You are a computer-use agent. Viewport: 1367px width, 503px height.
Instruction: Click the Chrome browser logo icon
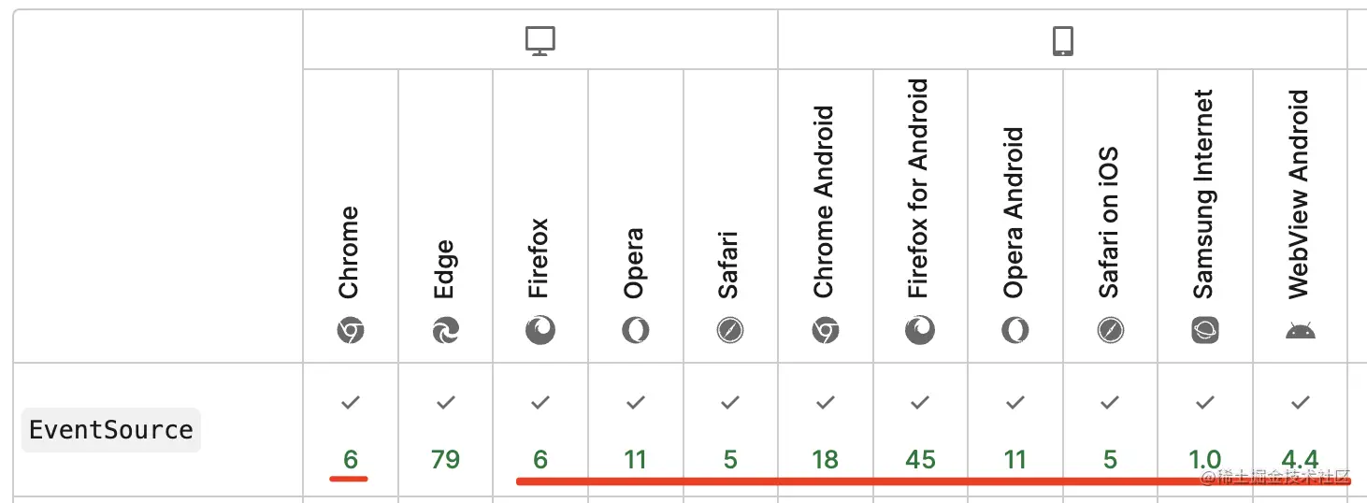tap(350, 330)
